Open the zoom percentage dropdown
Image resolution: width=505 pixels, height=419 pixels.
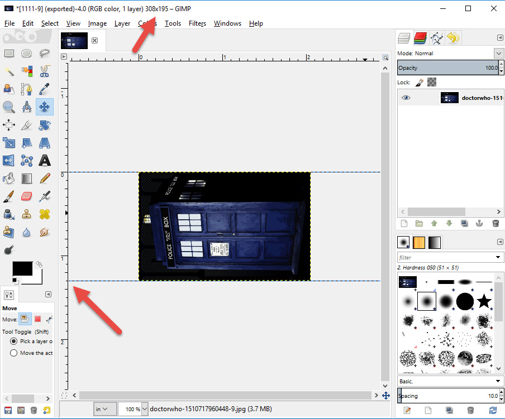[x=145, y=409]
